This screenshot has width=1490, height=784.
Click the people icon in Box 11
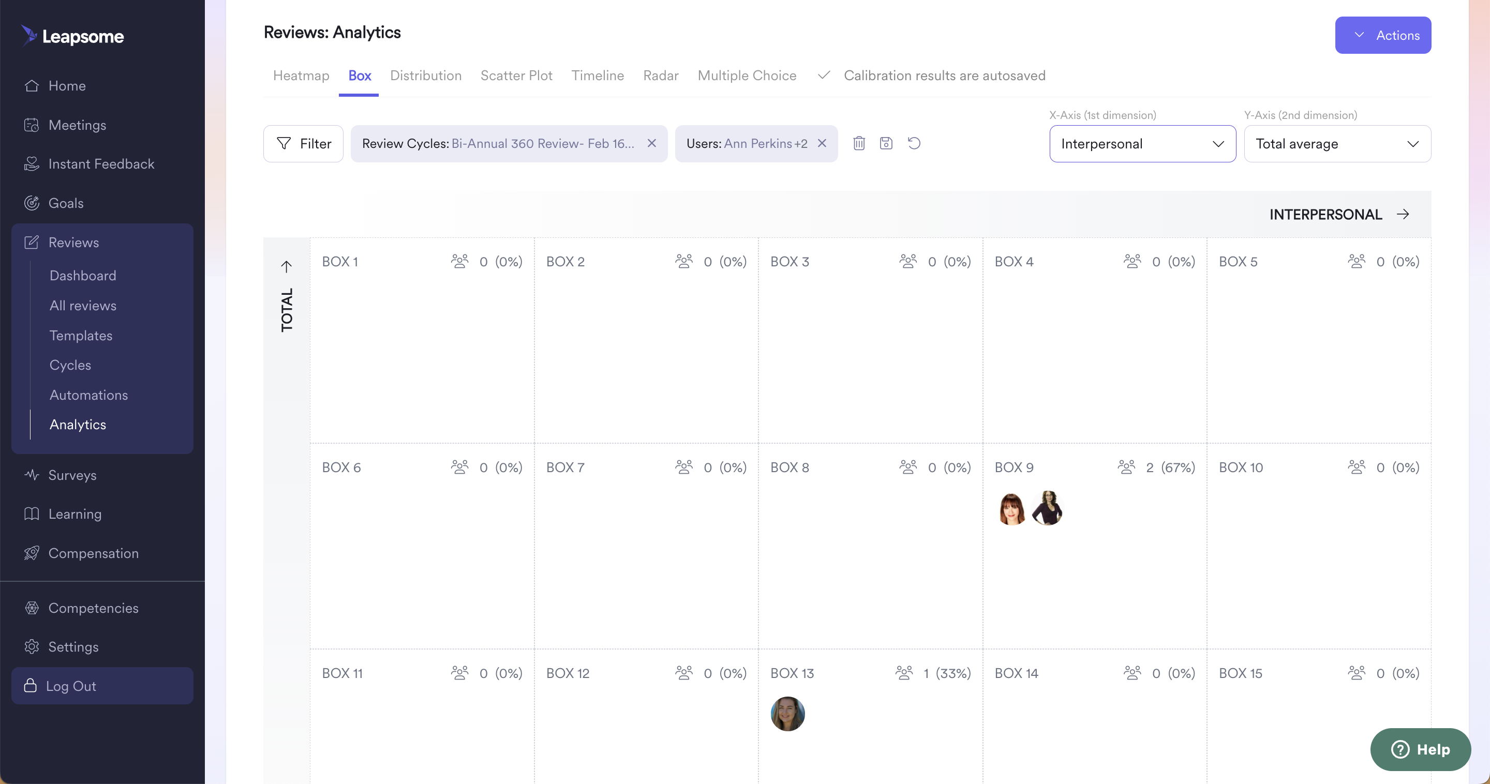(x=460, y=672)
